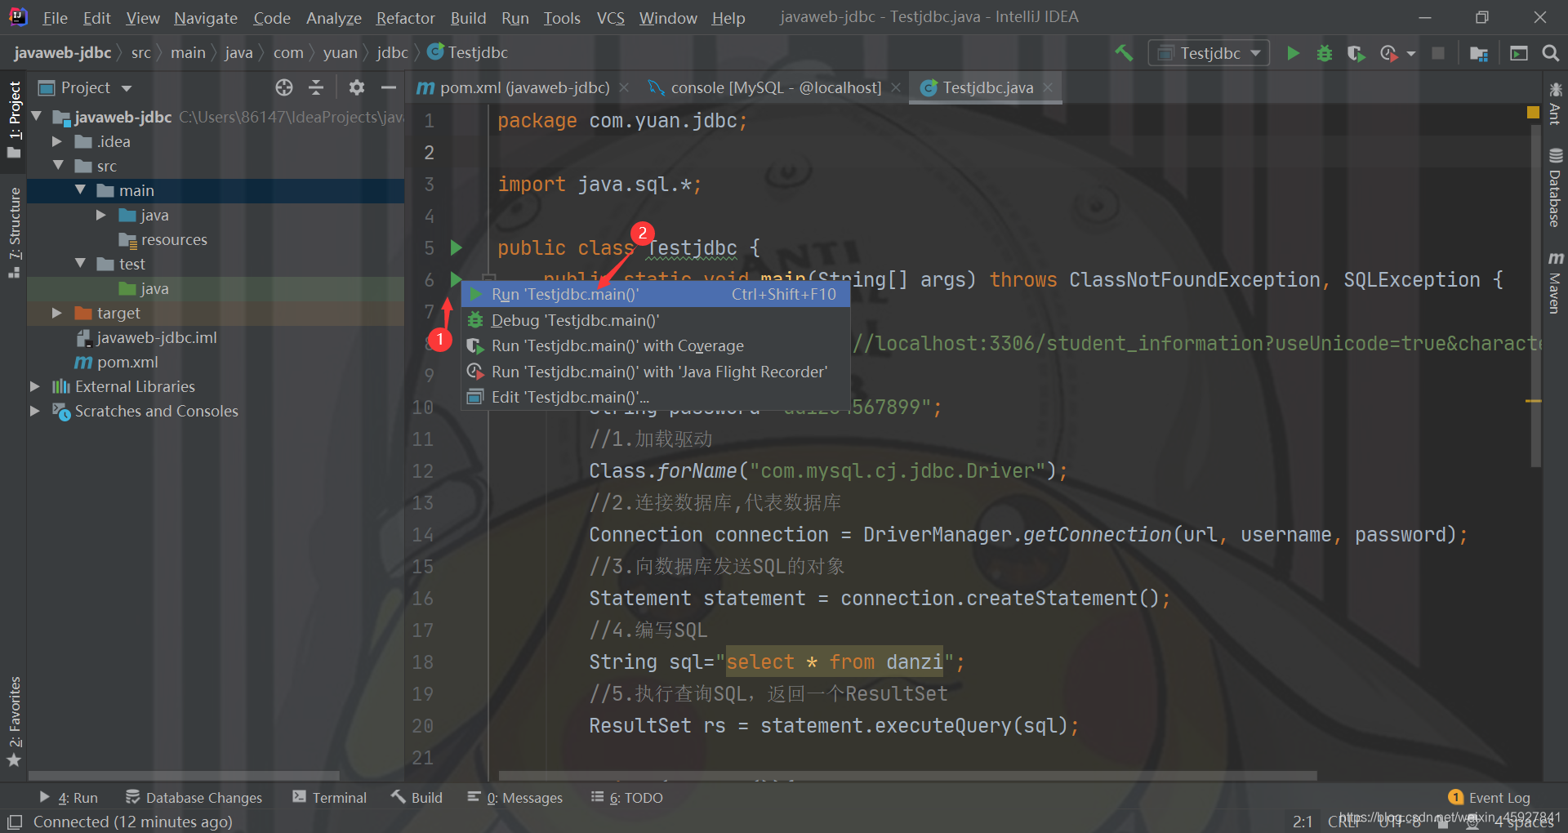Screen dimensions: 1568x833
Task: Click the run gutter arrow on line 6
Action: (x=455, y=278)
